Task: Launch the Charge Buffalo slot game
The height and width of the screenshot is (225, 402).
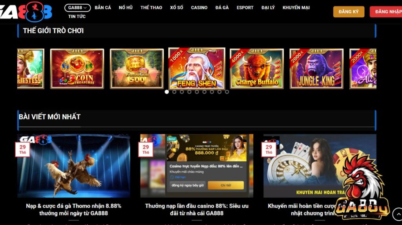Action: tap(257, 69)
